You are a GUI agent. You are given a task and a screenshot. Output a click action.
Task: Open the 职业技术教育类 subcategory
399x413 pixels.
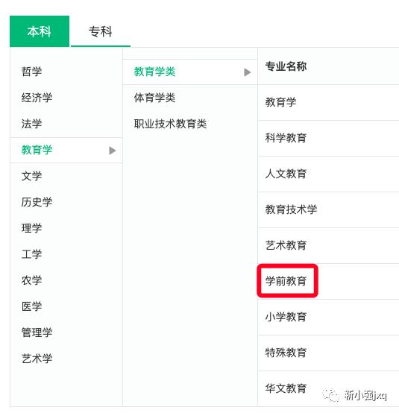170,124
